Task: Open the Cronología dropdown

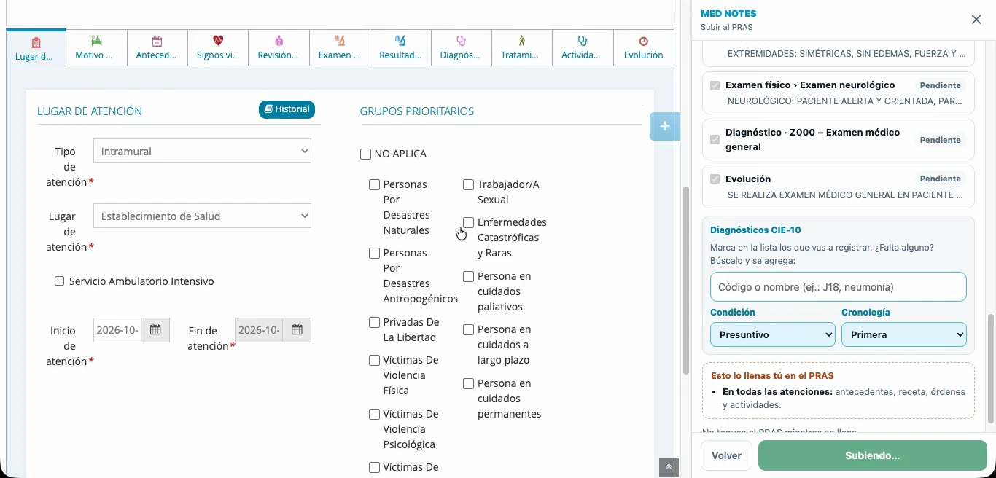Action: 904,334
